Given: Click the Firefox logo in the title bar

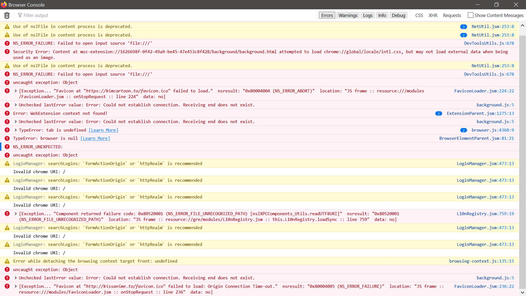Looking at the screenshot, I should tap(4, 4).
